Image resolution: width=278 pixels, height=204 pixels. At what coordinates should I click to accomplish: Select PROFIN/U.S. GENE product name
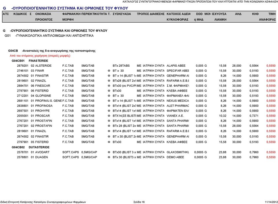point(48,101)
